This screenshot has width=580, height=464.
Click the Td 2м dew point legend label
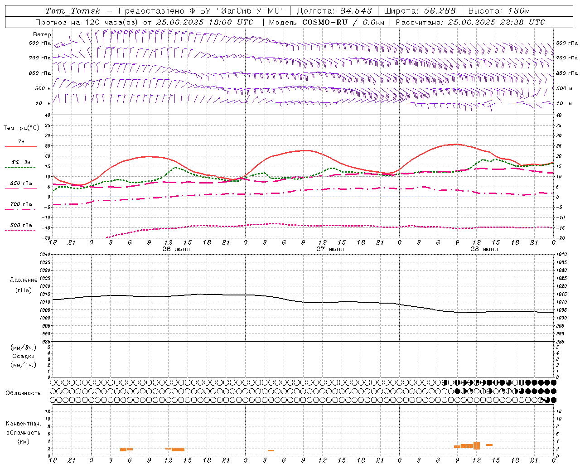click(21, 162)
